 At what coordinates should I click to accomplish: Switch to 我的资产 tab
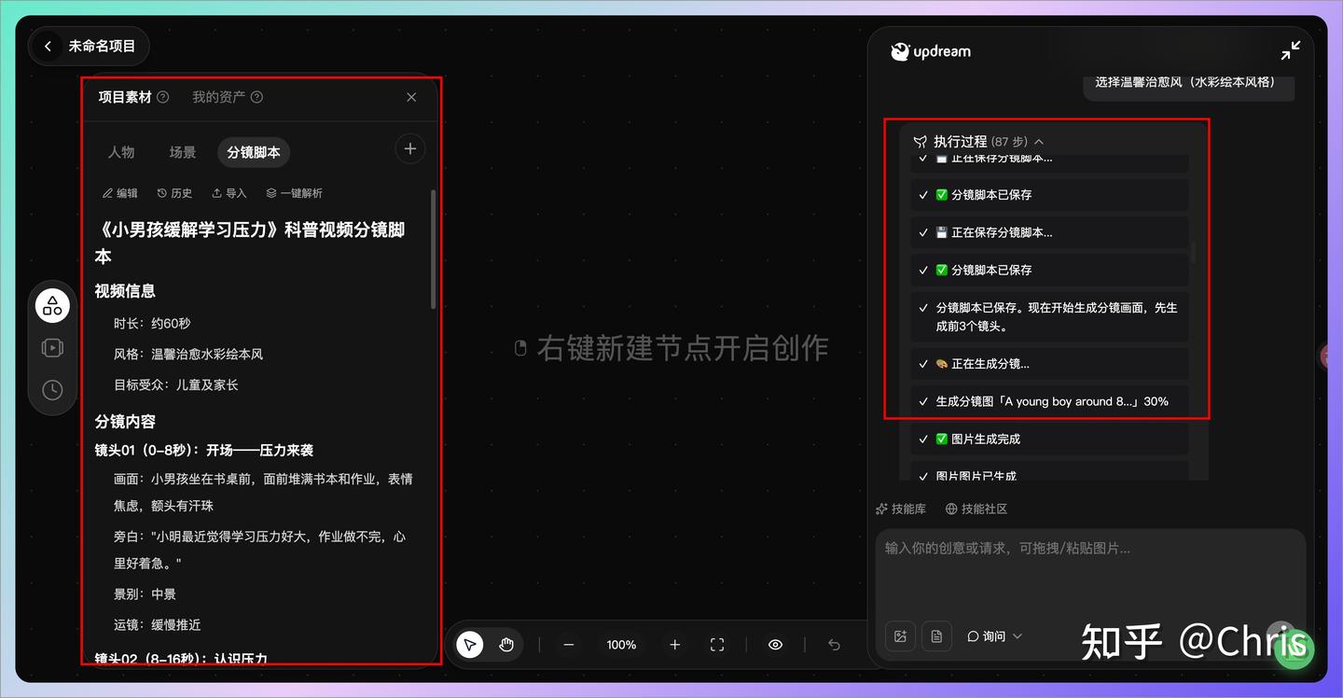219,97
